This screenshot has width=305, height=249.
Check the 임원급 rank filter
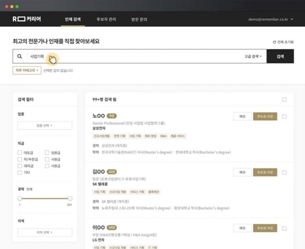pos(47,152)
